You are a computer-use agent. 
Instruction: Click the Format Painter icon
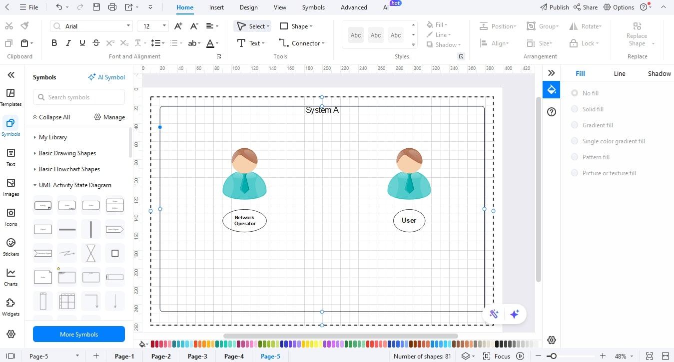pyautogui.click(x=24, y=26)
